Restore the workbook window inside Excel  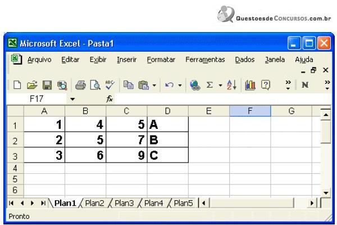pos(313,70)
